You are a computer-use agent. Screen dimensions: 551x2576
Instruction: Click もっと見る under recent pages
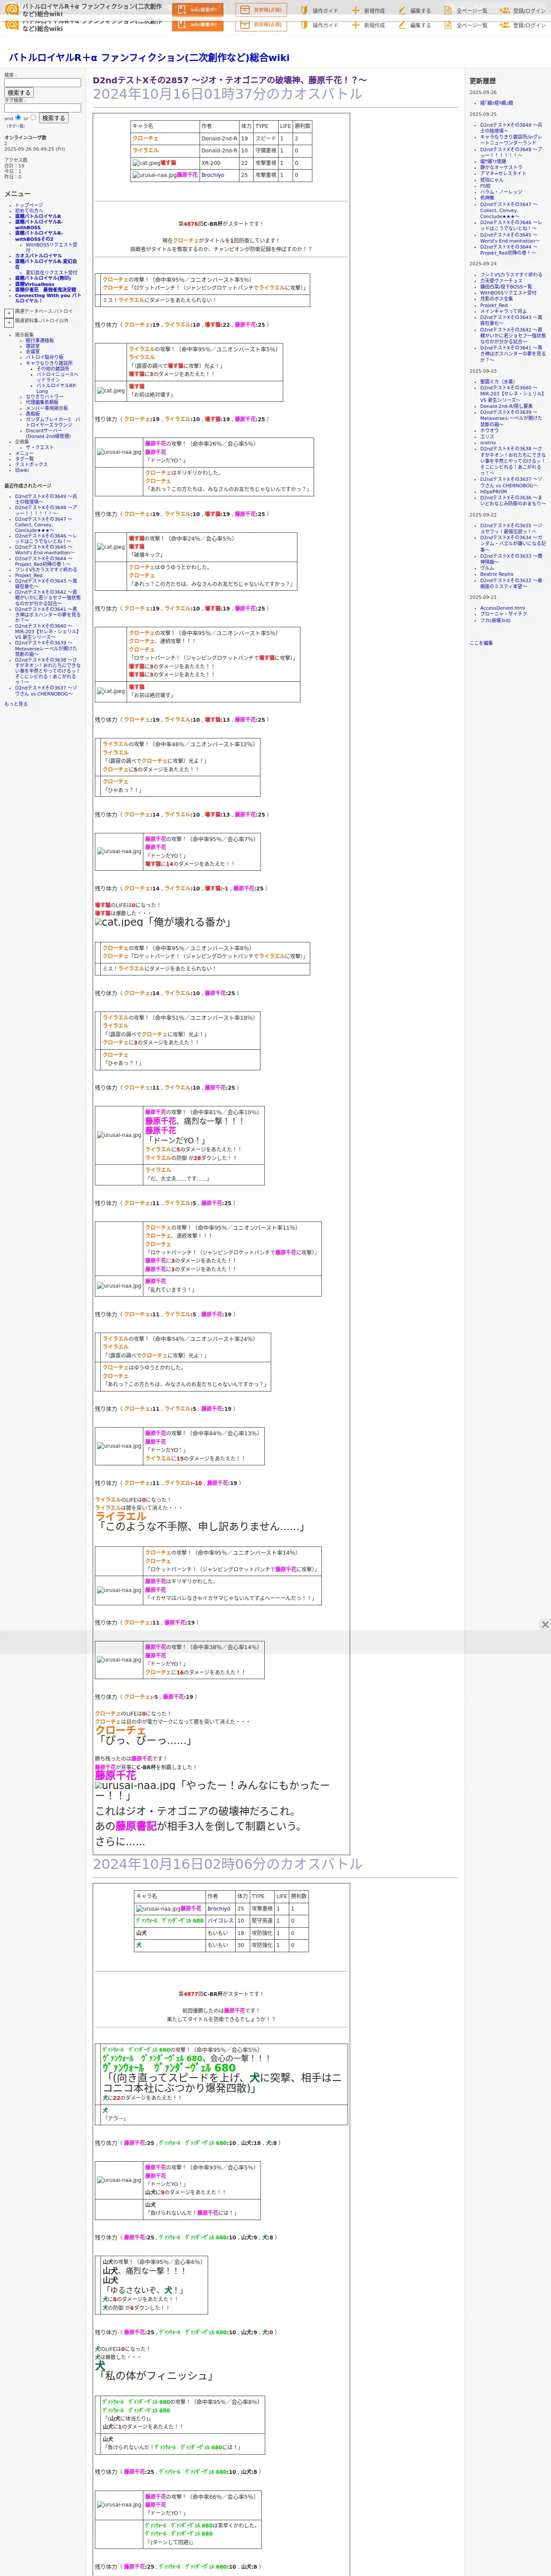16,704
